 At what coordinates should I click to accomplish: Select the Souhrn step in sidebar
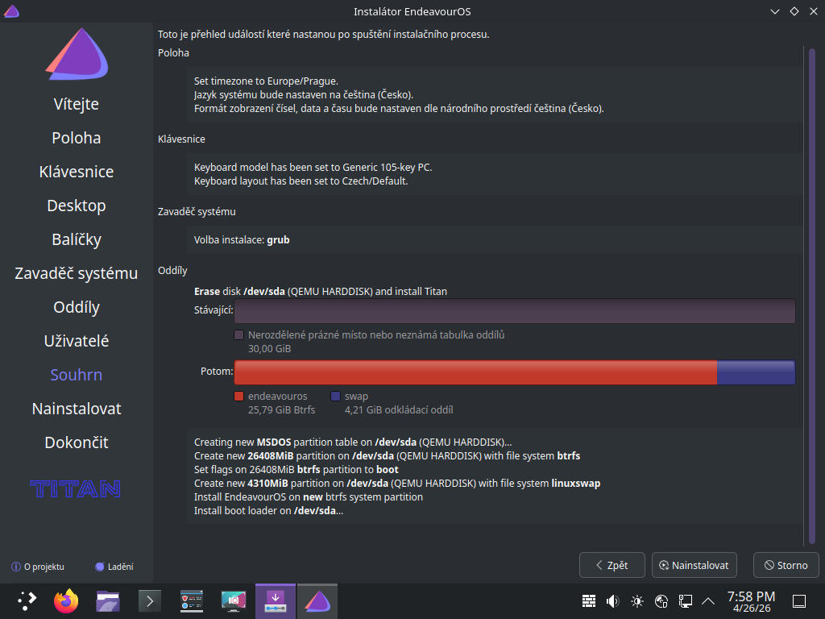pyautogui.click(x=77, y=375)
